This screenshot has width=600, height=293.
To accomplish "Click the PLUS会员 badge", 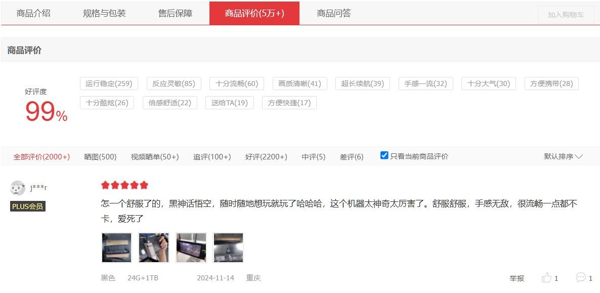I will tap(28, 206).
